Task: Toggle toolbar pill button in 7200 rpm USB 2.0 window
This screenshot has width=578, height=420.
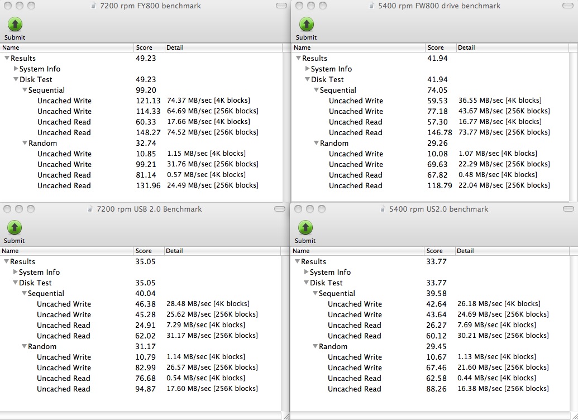Action: (x=280, y=209)
